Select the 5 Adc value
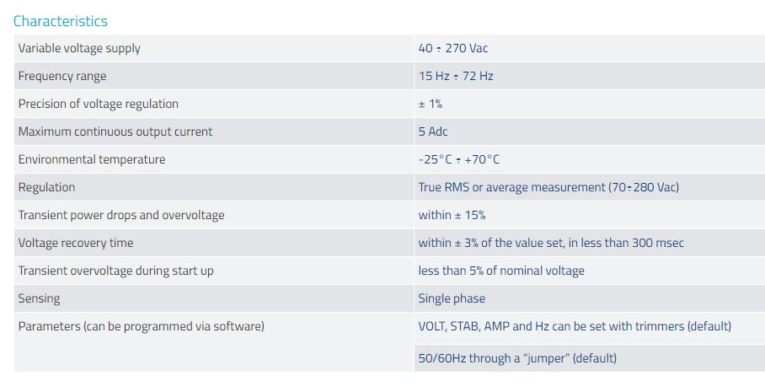This screenshot has height=386, width=765. coord(433,132)
